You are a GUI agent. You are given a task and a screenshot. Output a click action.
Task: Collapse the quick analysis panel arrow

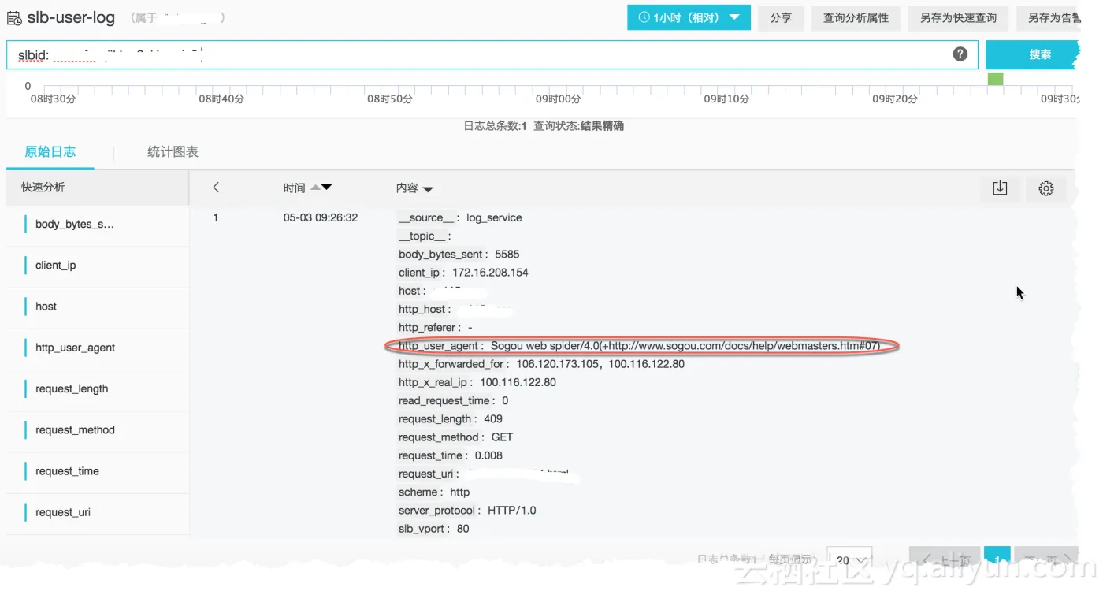point(216,188)
